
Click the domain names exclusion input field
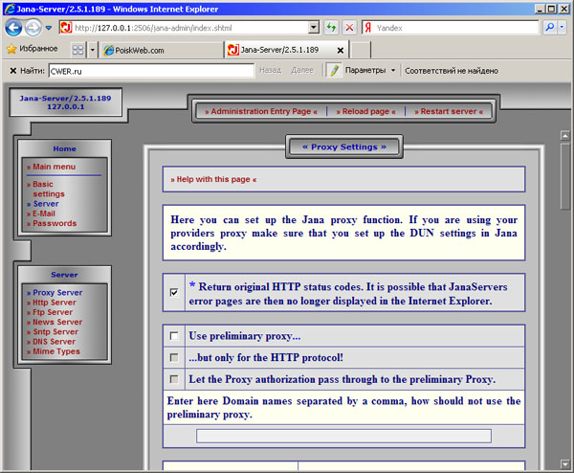tap(343, 436)
